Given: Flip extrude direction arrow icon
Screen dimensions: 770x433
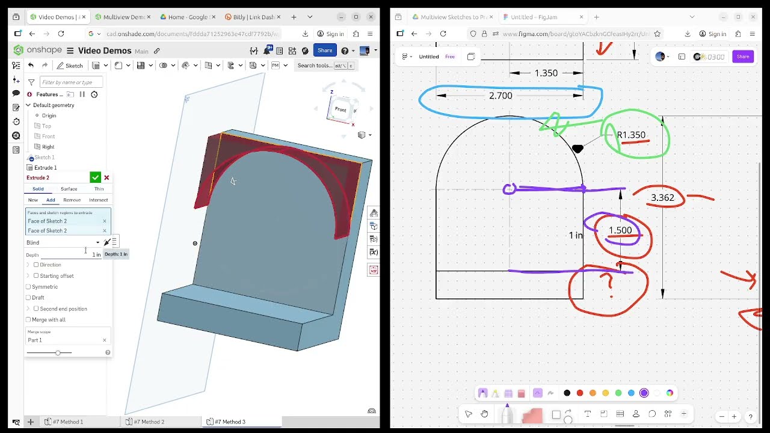Looking at the screenshot, I should point(107,242).
